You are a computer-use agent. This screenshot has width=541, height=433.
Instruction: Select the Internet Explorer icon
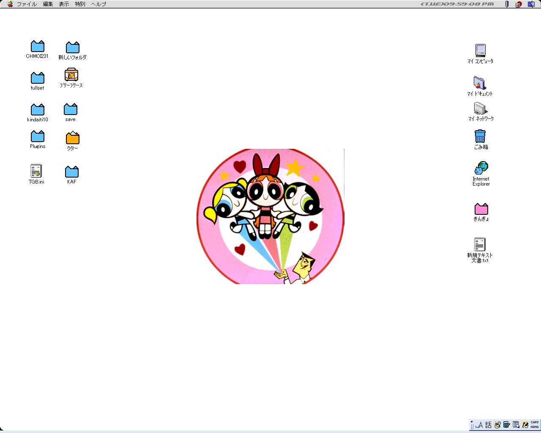481,173
